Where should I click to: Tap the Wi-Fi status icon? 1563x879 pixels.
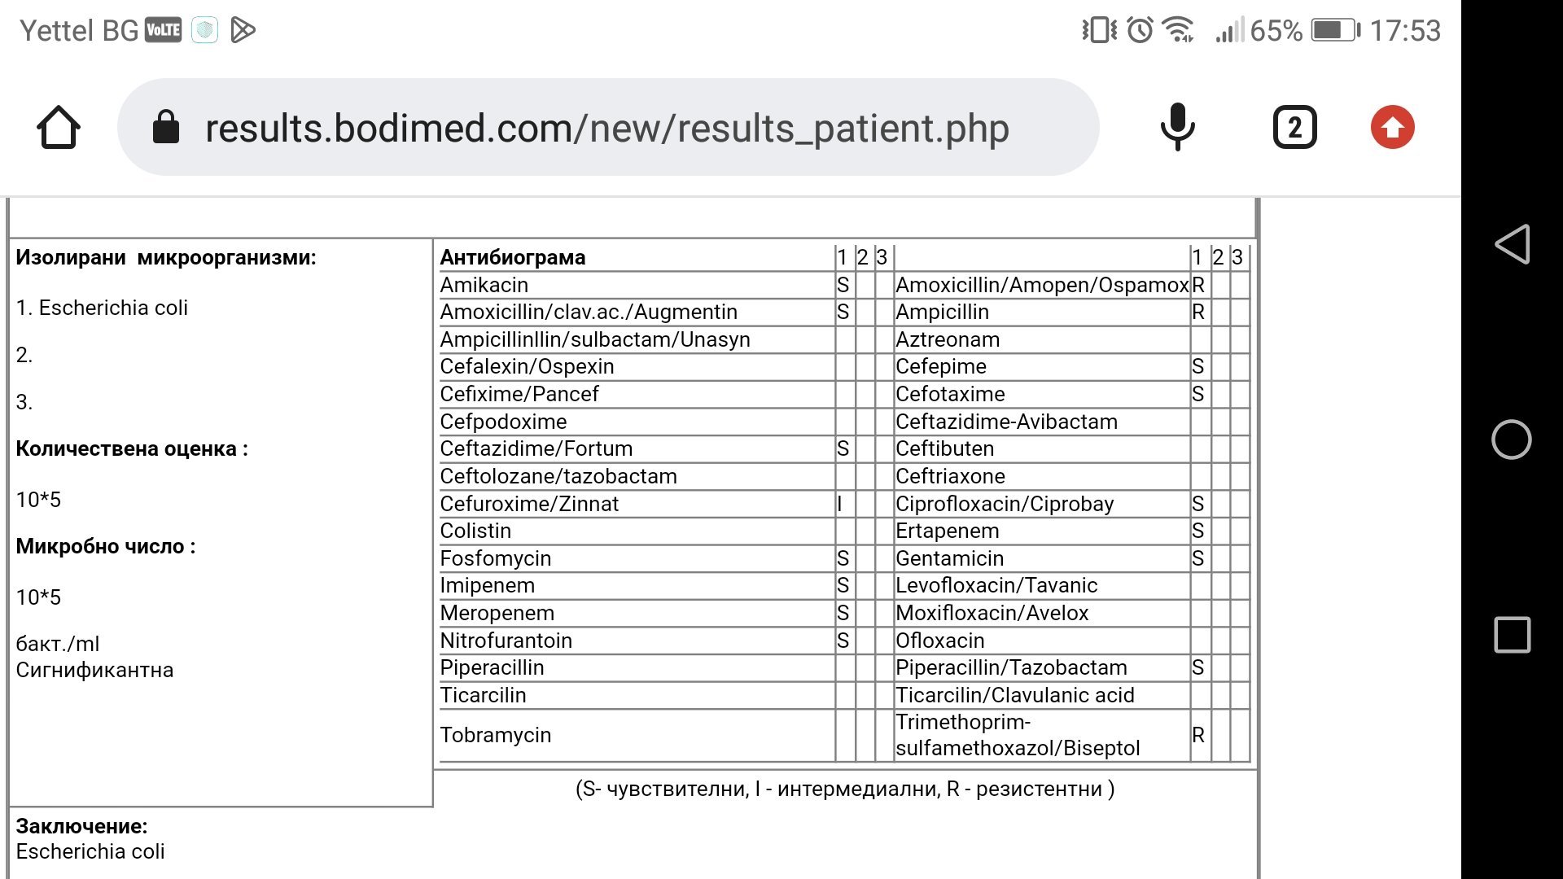(1178, 31)
